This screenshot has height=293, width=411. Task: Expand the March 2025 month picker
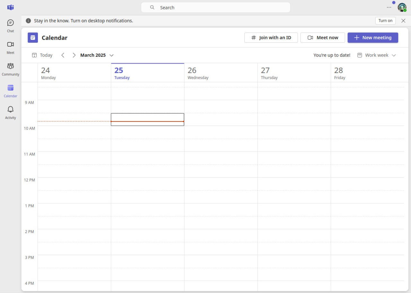coord(97,55)
